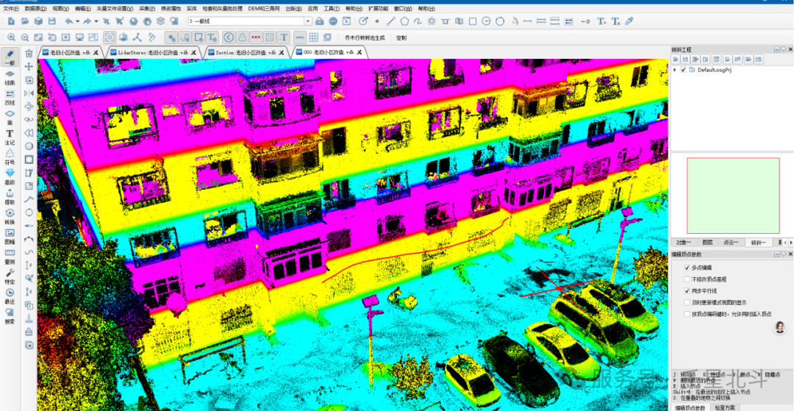Select the 搜索 search tool in left panel
The width and height of the screenshot is (794, 411).
10,316
